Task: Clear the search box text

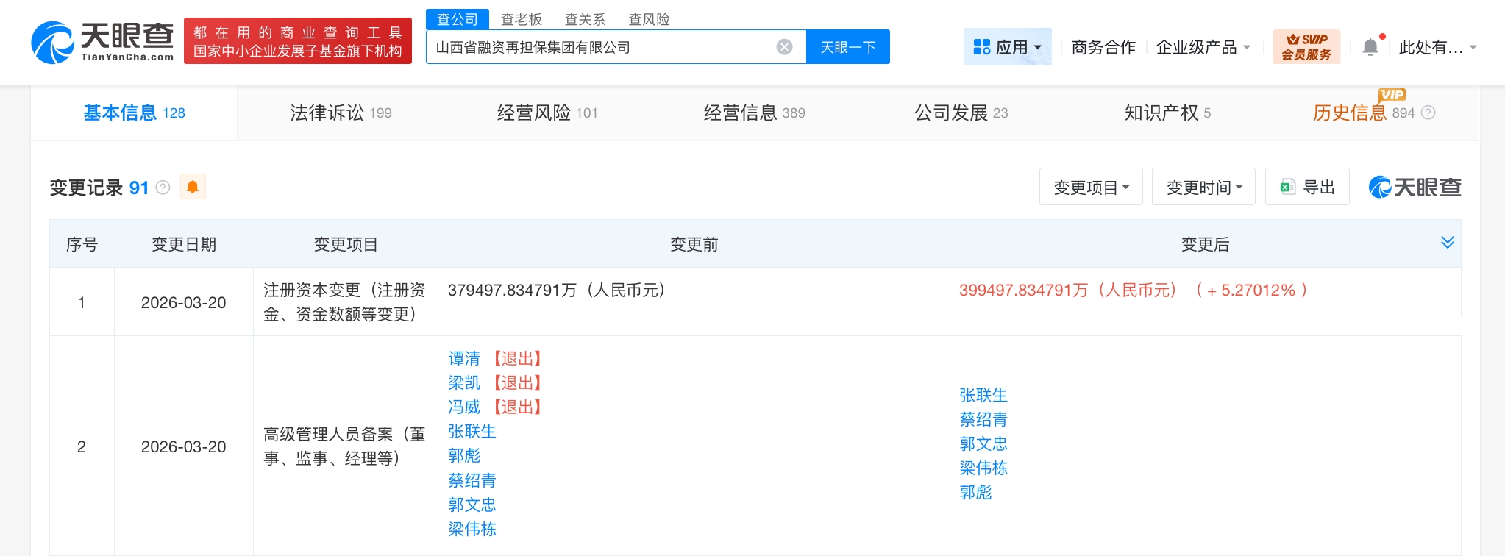Action: (784, 47)
